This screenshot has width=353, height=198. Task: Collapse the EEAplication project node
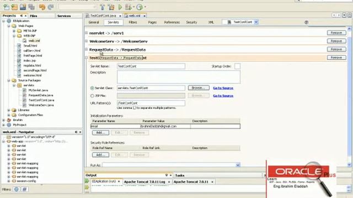(4, 21)
